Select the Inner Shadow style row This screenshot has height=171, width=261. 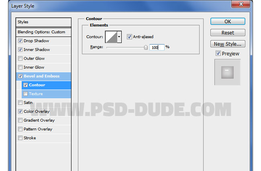click(43, 50)
